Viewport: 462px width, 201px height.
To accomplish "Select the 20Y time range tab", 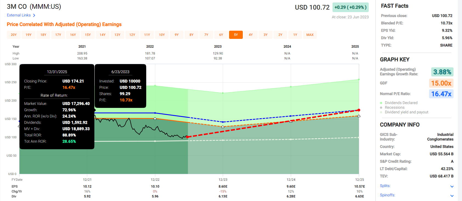I will [x=14, y=35].
